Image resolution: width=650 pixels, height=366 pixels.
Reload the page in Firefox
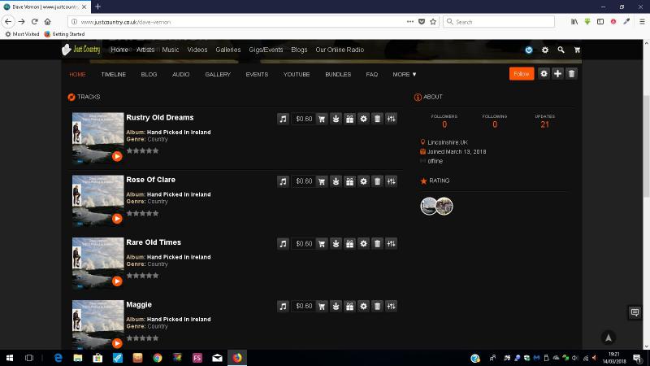pyautogui.click(x=35, y=22)
